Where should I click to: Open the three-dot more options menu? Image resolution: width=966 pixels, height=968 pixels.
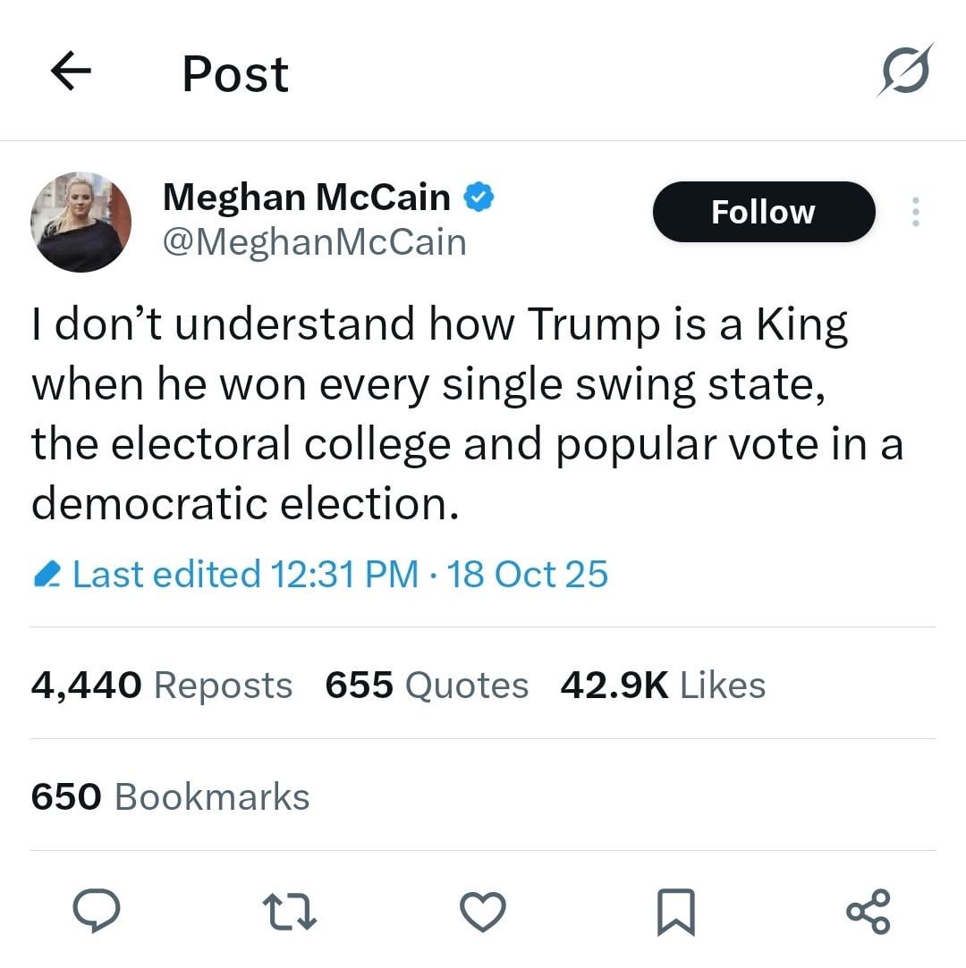[x=915, y=212]
